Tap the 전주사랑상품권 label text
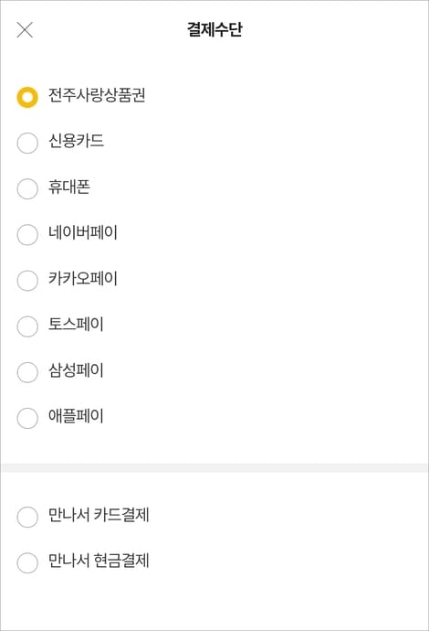429x631 pixels. (97, 95)
